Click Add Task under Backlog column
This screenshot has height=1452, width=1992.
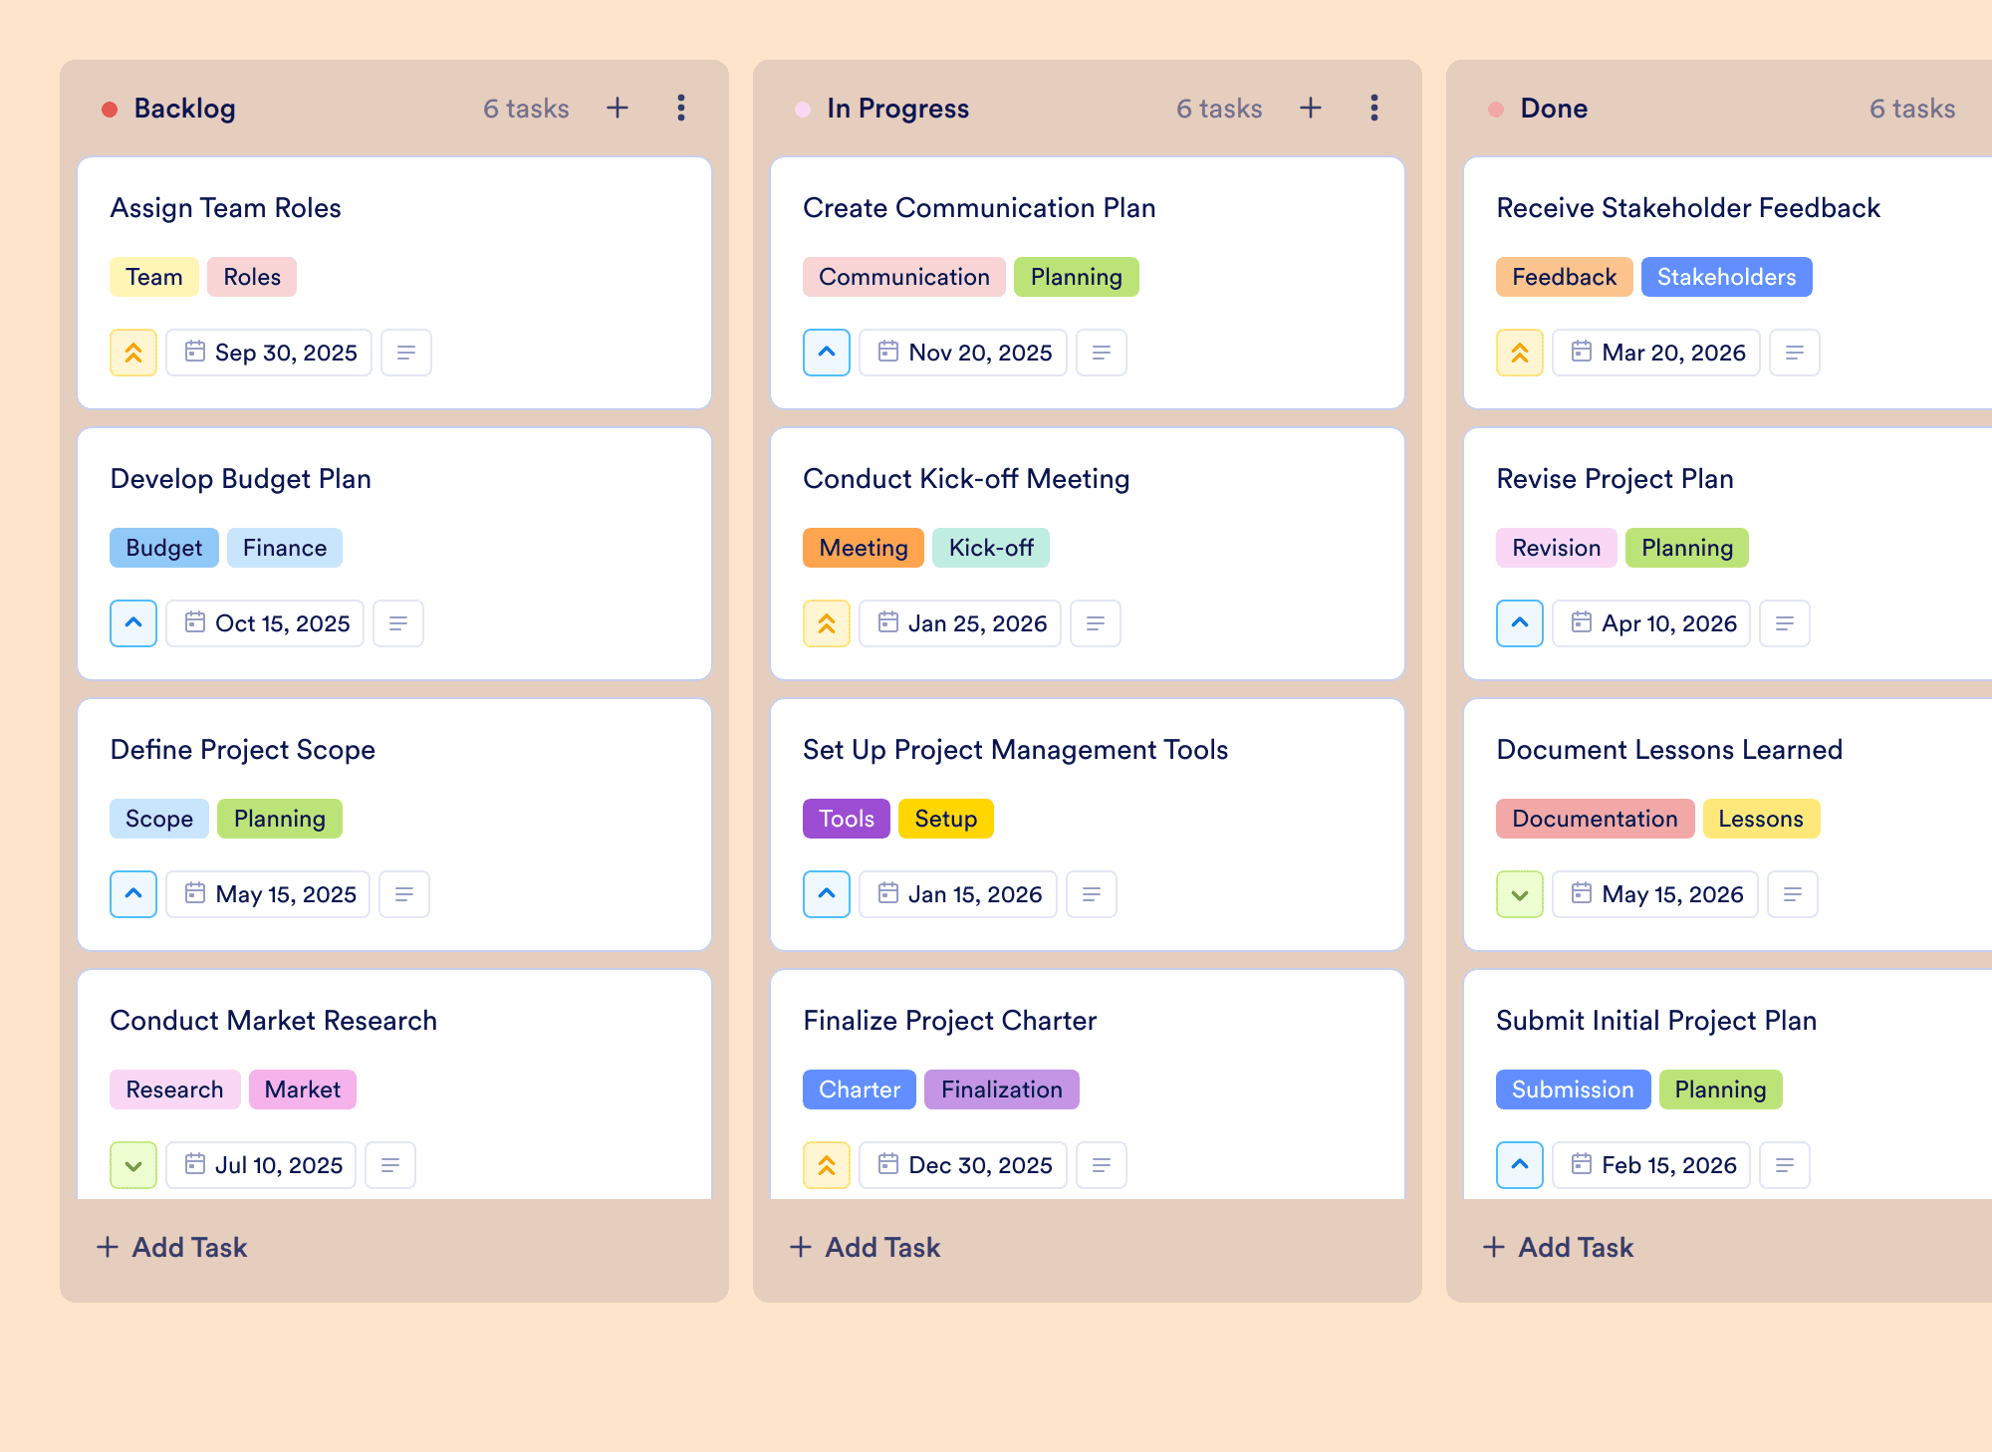point(171,1247)
